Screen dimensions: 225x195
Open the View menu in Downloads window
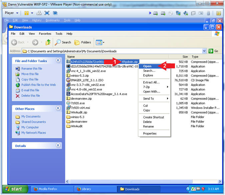(32, 34)
